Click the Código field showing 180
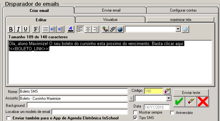The height and width of the screenshot is (121, 220). pos(153,91)
